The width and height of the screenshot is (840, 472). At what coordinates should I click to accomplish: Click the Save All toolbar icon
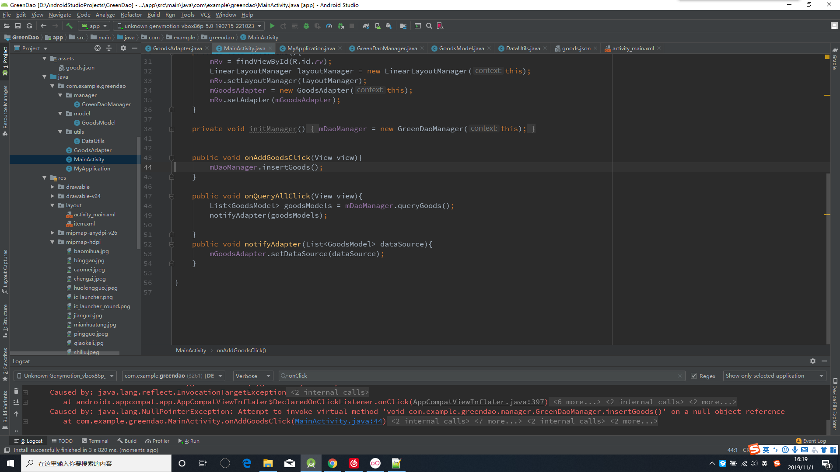tap(18, 26)
